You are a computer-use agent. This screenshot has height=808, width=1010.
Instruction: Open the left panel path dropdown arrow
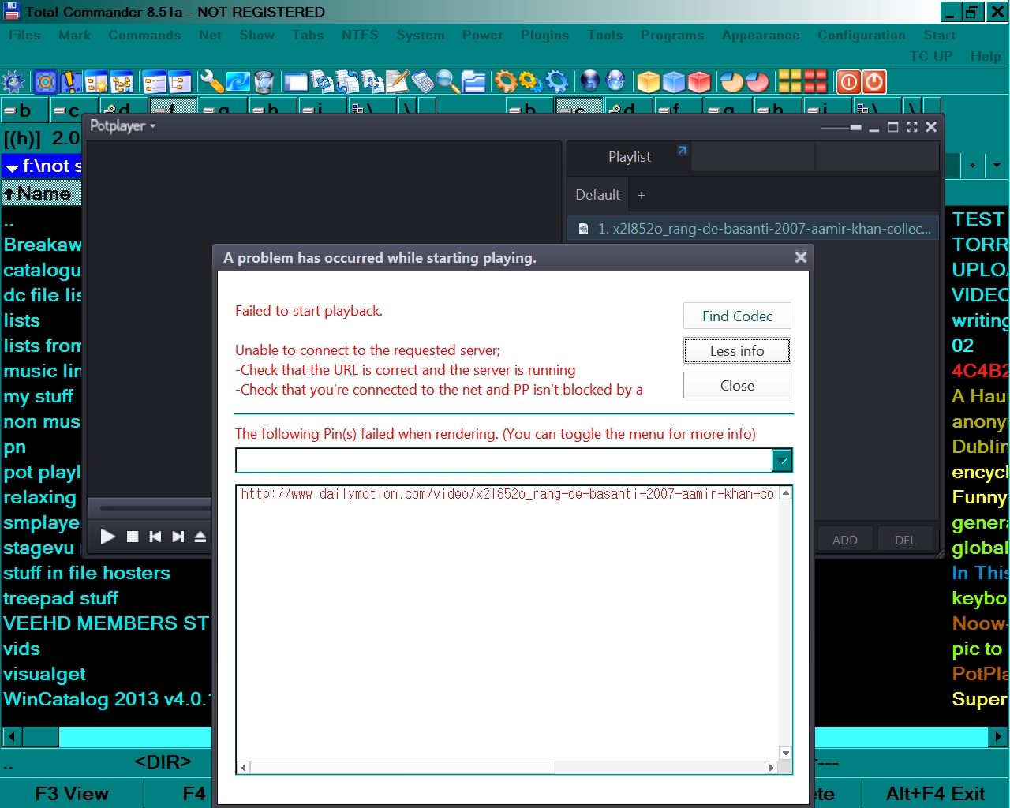click(x=12, y=166)
